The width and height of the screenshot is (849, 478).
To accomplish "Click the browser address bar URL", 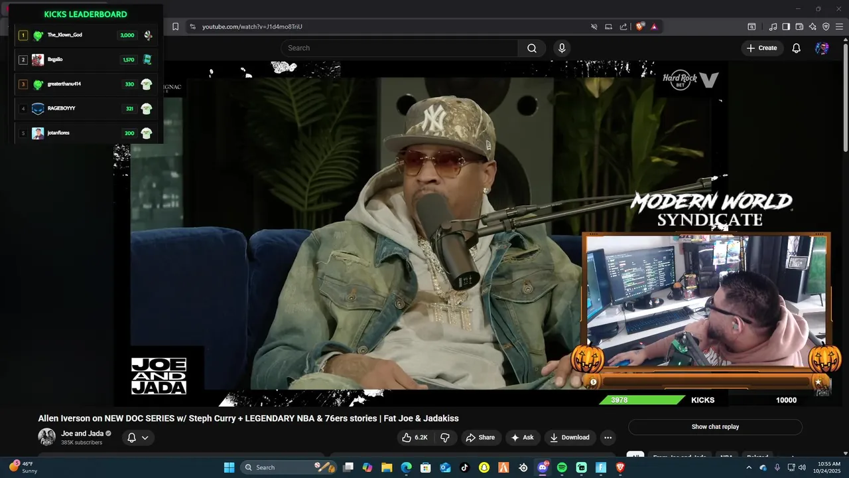I will coord(252,27).
